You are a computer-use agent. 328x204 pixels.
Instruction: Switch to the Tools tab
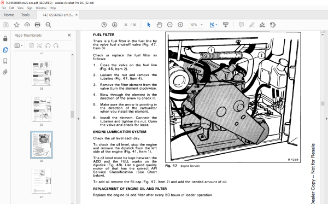[25, 15]
